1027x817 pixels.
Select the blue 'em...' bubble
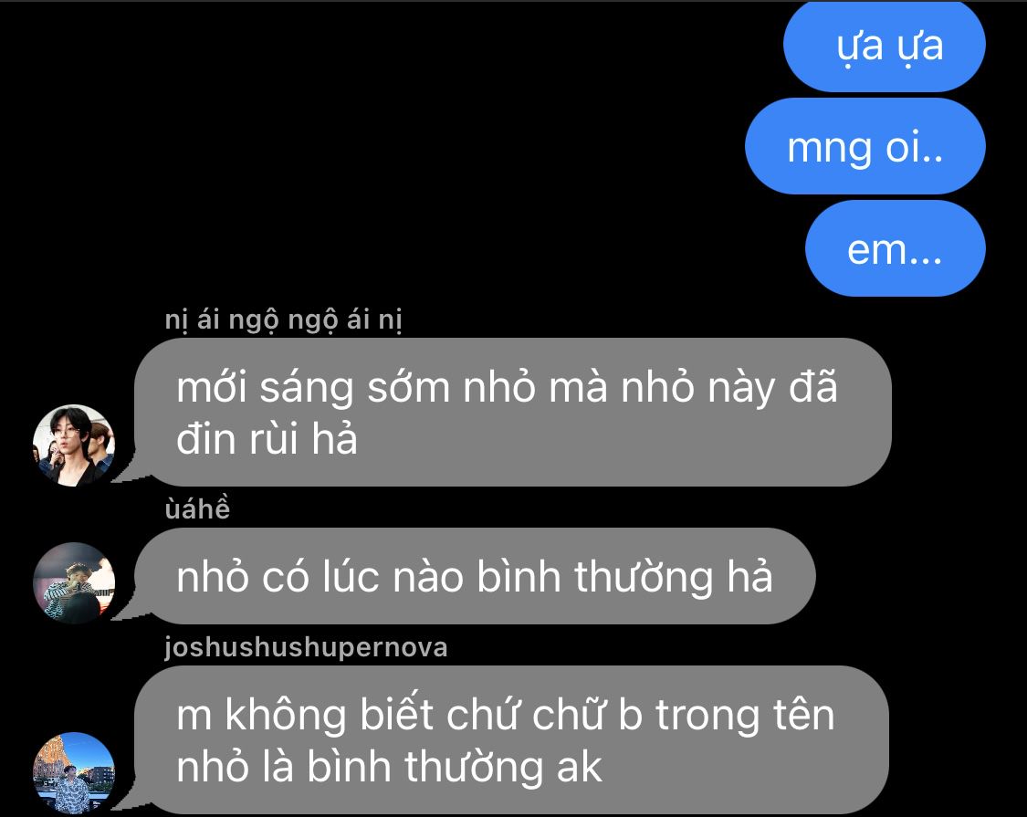[x=896, y=249]
